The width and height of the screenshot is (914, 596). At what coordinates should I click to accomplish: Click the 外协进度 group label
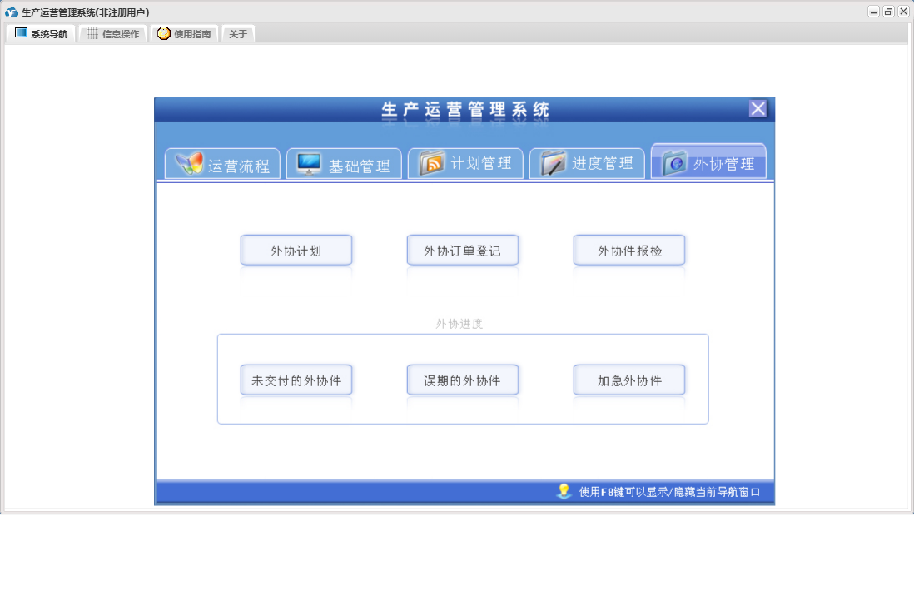(x=459, y=324)
